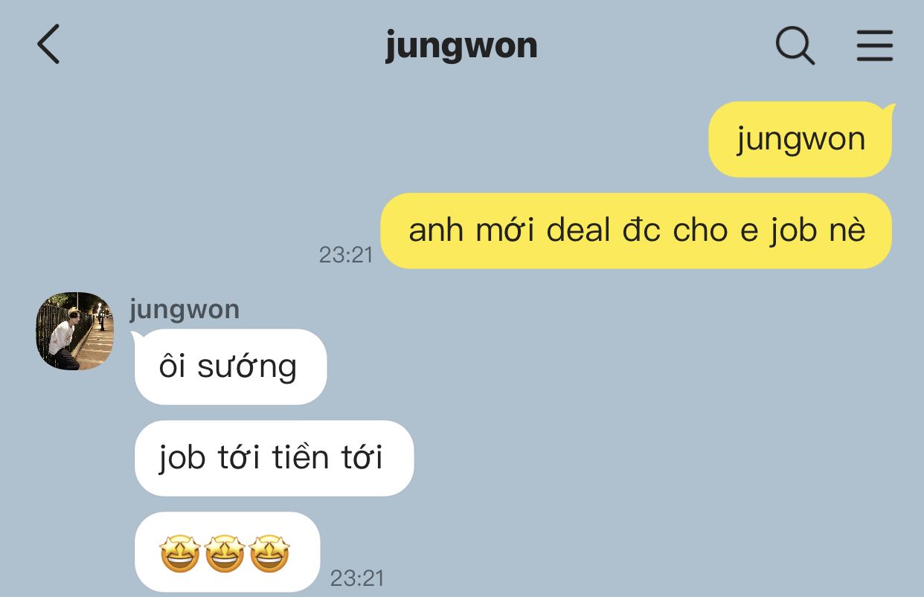Click the 23:21 timestamp beside the yellow message
The width and height of the screenshot is (924, 597).
tap(346, 254)
